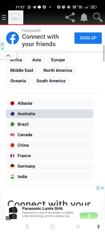105x233 pixels.
Task: Close the Facebook ad with X icon
Action: (x=2, y=49)
